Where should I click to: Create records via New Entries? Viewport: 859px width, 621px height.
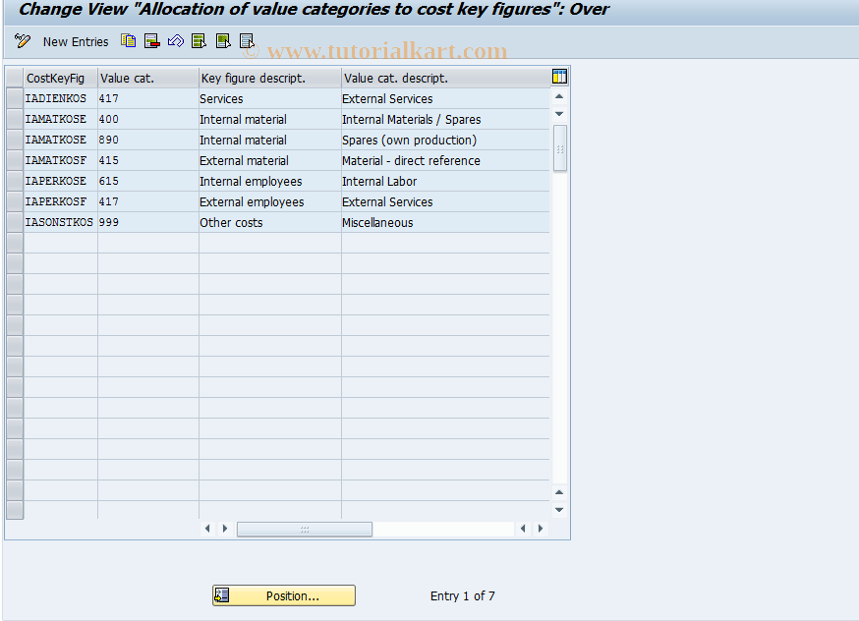(76, 41)
